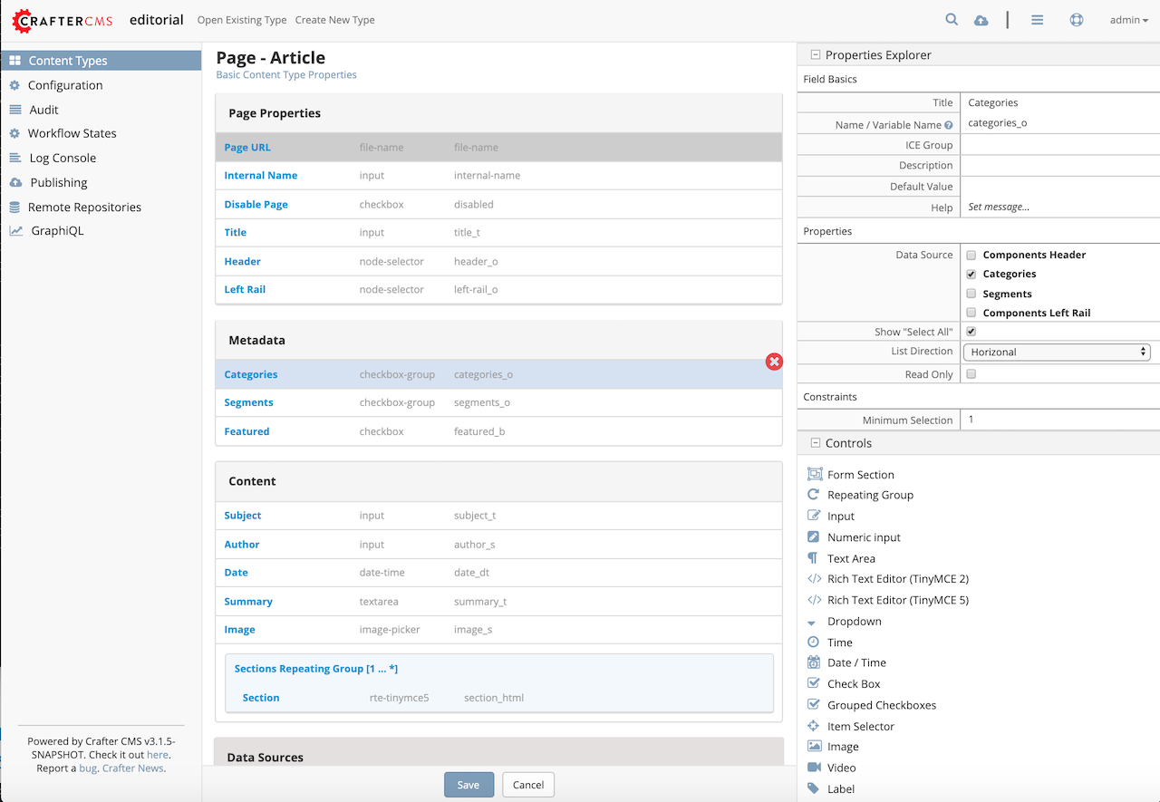Select the Grouped Checkboxes control icon
Screen dimensions: 1160x802
(814, 704)
